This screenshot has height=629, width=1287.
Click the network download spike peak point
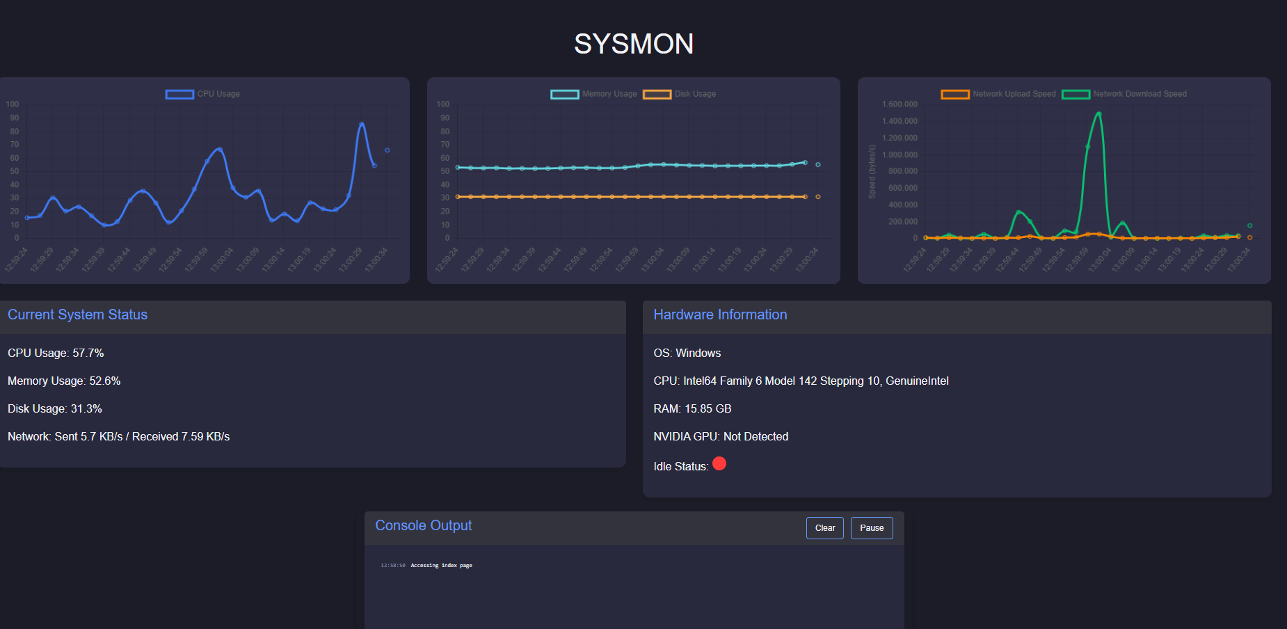click(1098, 113)
